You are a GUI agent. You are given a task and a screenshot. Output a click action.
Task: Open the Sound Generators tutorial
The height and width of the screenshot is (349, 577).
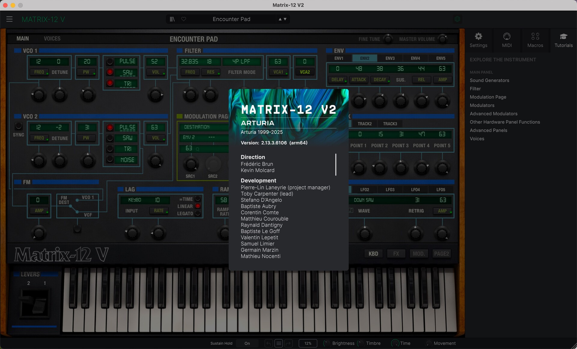click(489, 80)
